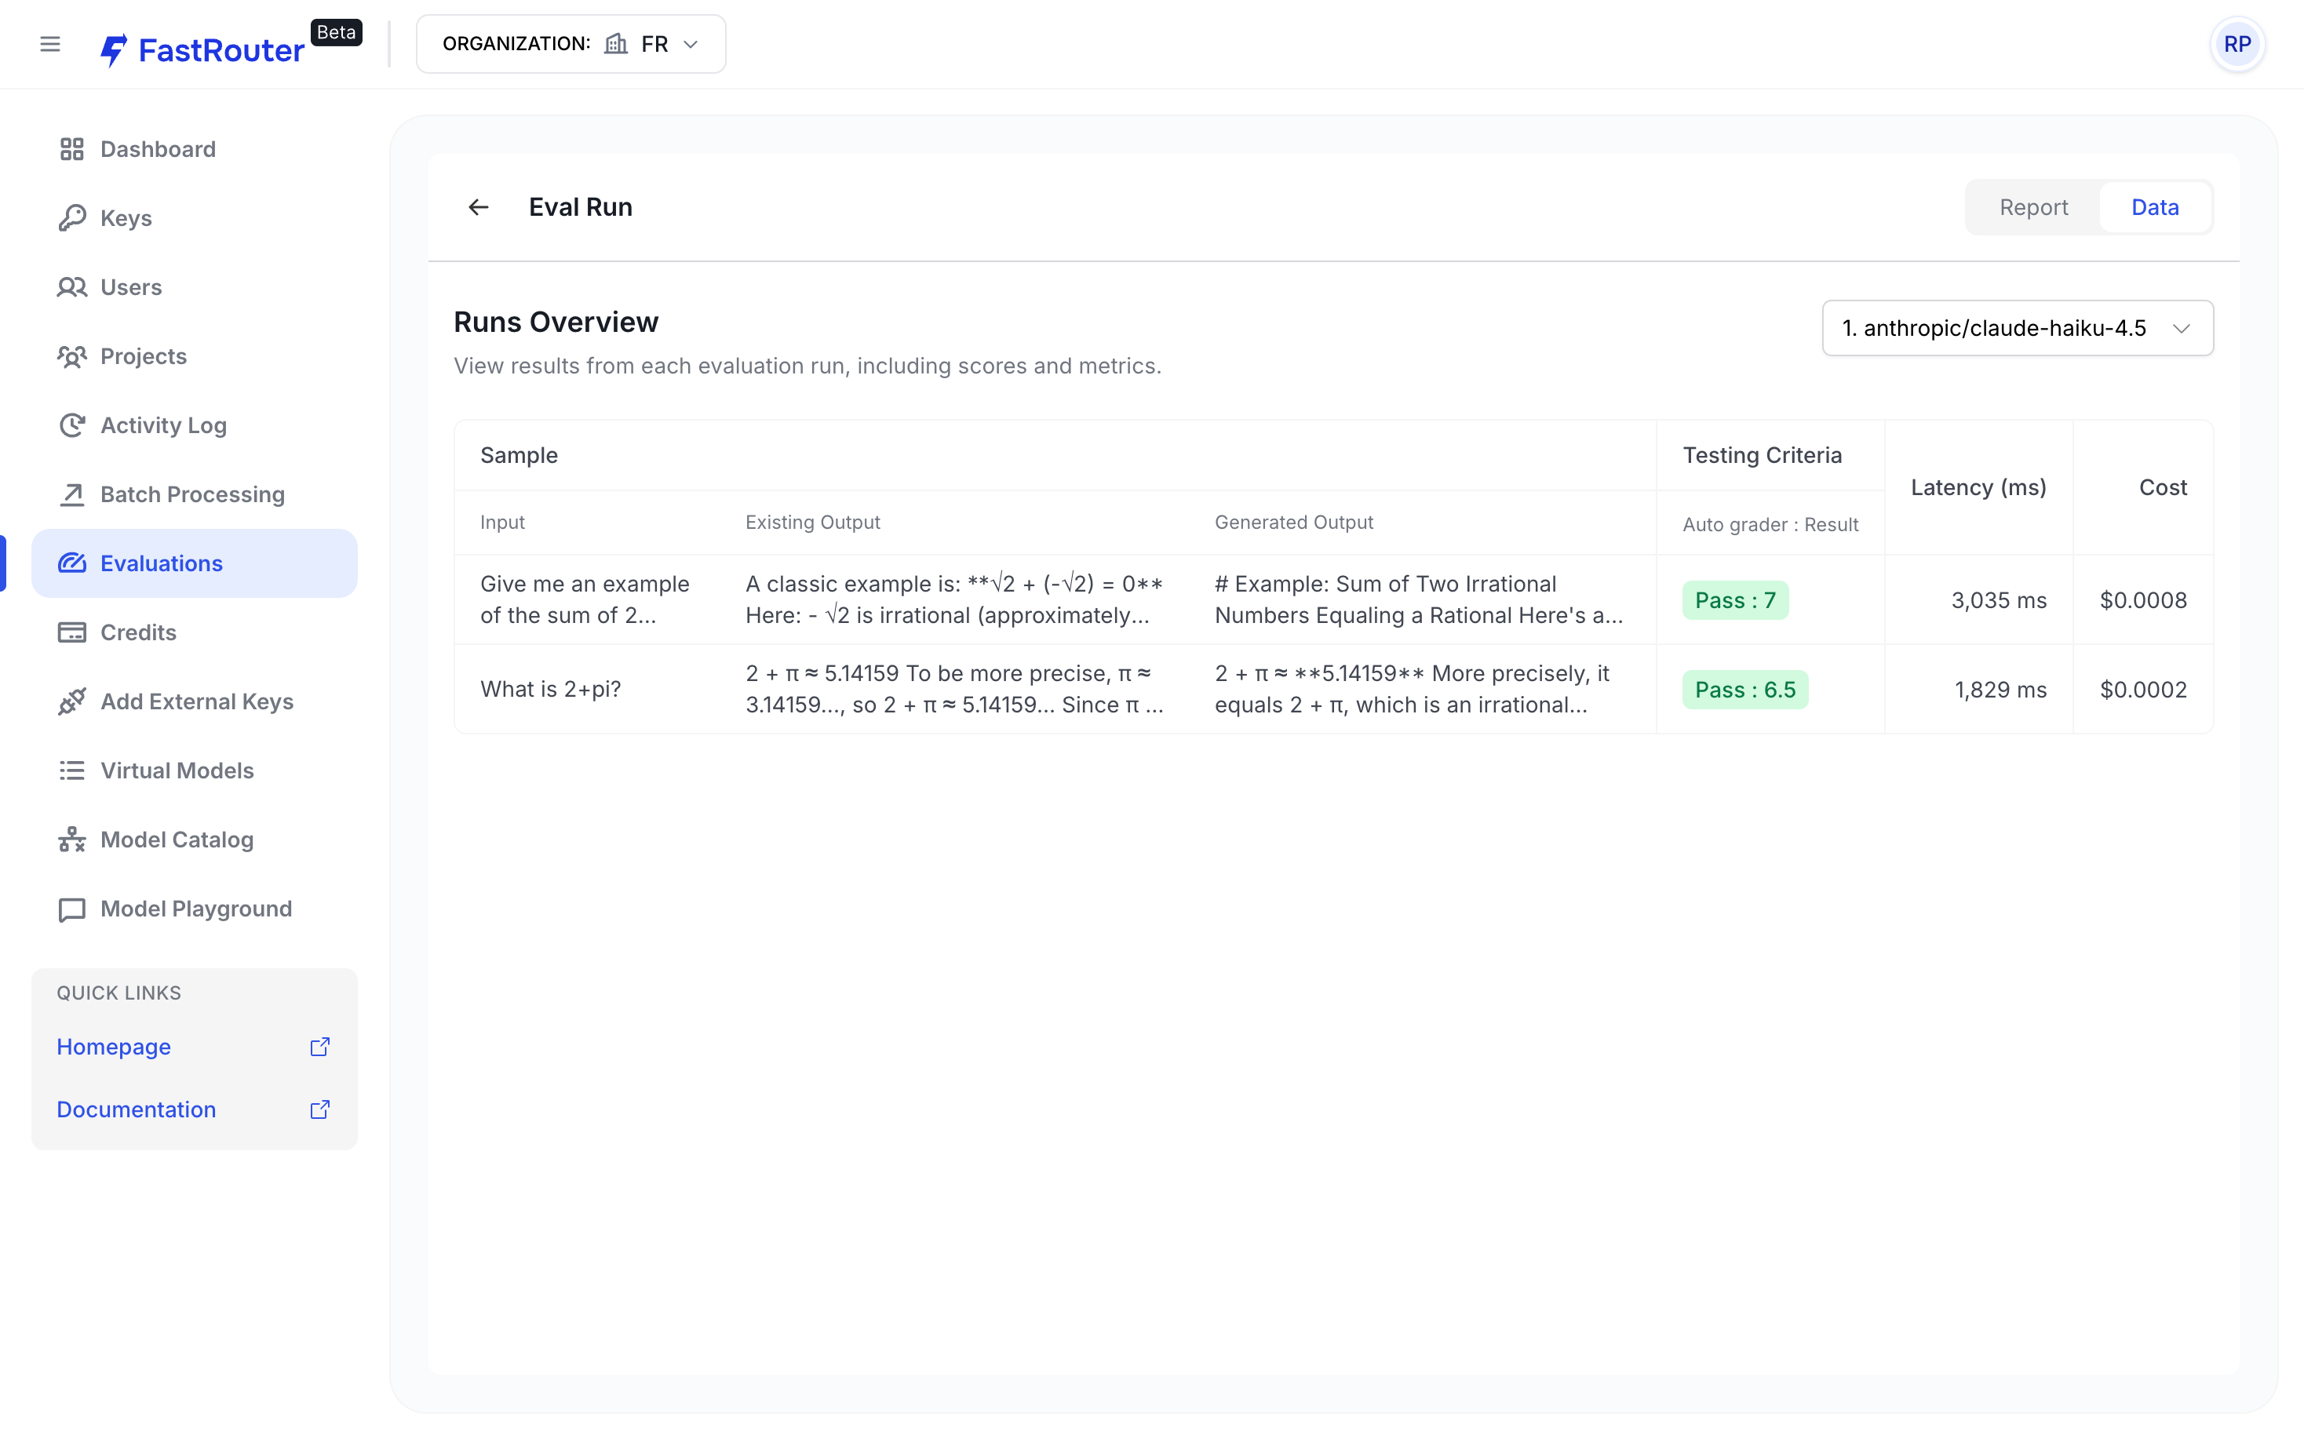Image resolution: width=2304 pixels, height=1439 pixels.
Task: Open Model Playground chat icon
Action: (x=71, y=909)
